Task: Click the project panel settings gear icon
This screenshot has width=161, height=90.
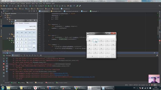Action: click(x=34, y=11)
